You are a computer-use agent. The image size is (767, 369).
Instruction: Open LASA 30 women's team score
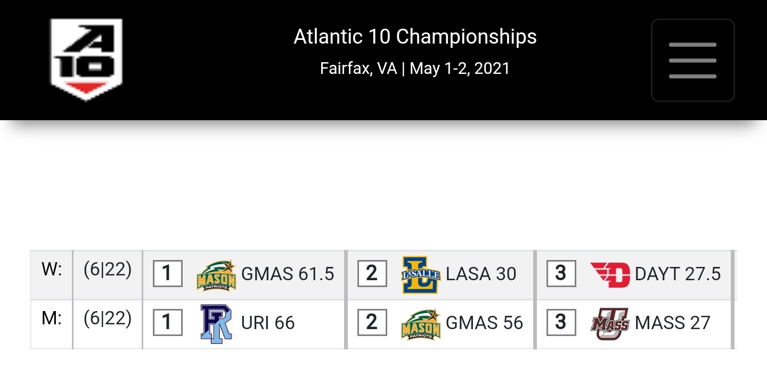(481, 274)
